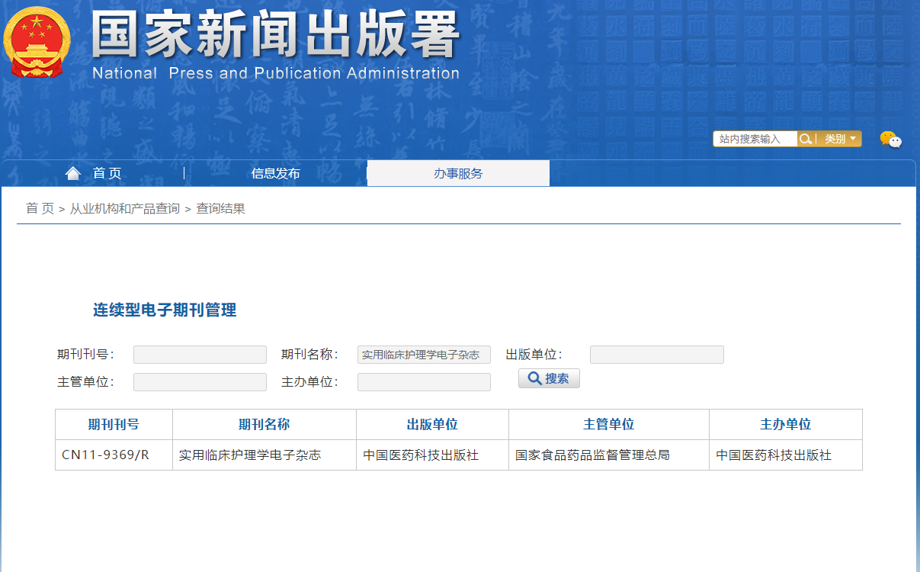Go to 首页 in the navigation bar
Viewport: 920px width, 572px height.
tap(107, 173)
